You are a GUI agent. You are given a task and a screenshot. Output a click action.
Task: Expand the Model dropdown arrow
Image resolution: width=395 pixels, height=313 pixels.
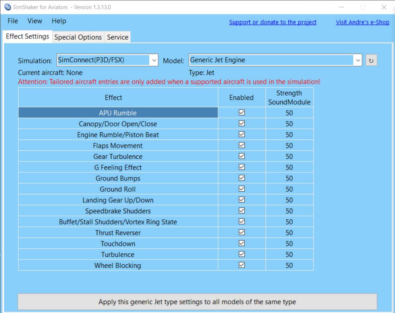tap(358, 60)
